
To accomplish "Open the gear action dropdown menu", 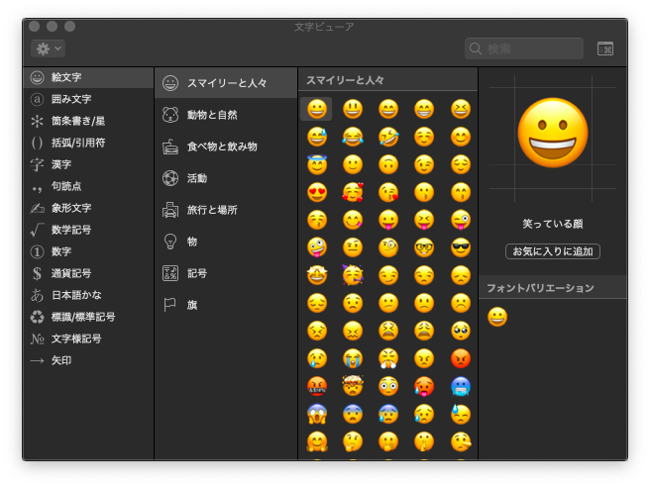I will tap(48, 49).
